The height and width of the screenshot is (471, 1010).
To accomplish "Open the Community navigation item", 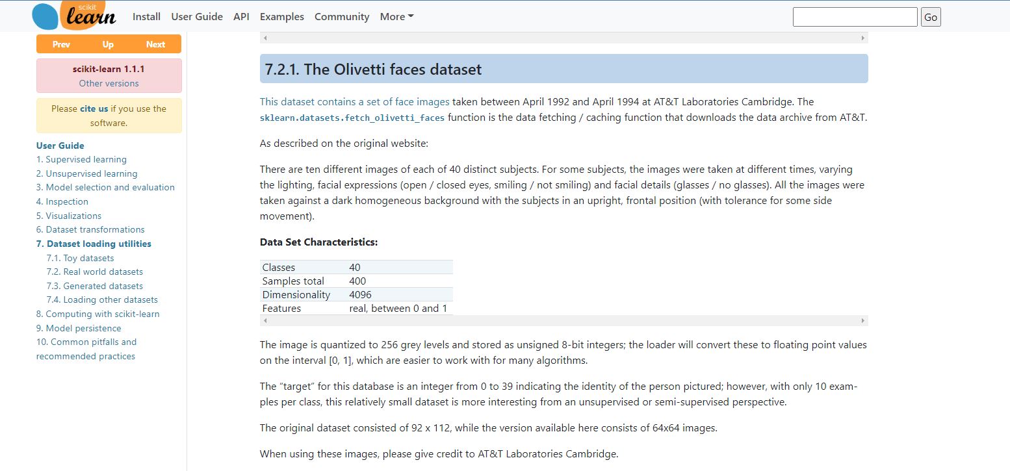I will (x=342, y=16).
